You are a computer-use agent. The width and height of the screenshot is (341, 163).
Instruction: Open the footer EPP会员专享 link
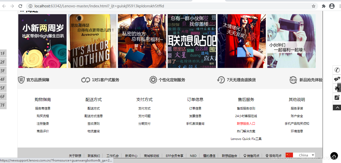(x=174, y=156)
